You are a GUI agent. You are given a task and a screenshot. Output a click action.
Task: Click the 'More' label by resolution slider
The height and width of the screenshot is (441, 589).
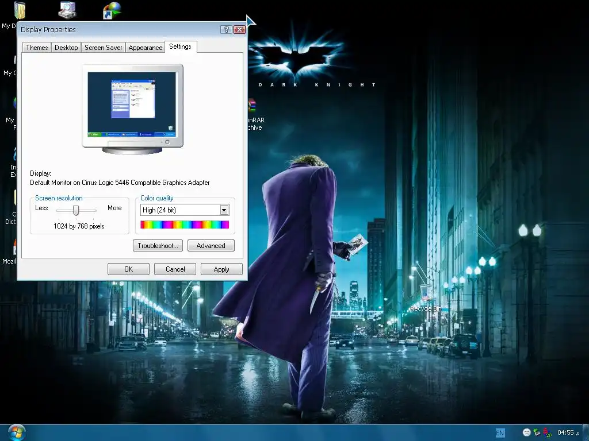[114, 208]
